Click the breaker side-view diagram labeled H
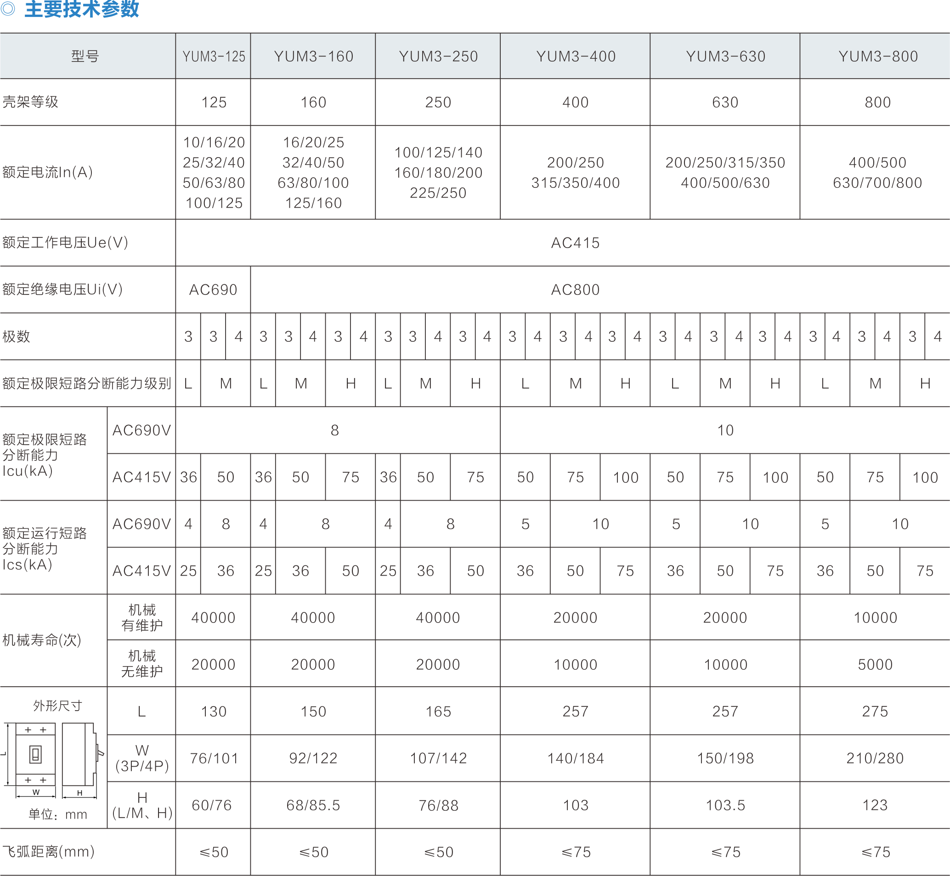Screen dimensions: 950x876 tap(79, 755)
